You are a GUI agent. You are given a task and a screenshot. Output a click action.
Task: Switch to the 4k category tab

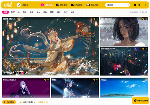(x=19, y=12)
